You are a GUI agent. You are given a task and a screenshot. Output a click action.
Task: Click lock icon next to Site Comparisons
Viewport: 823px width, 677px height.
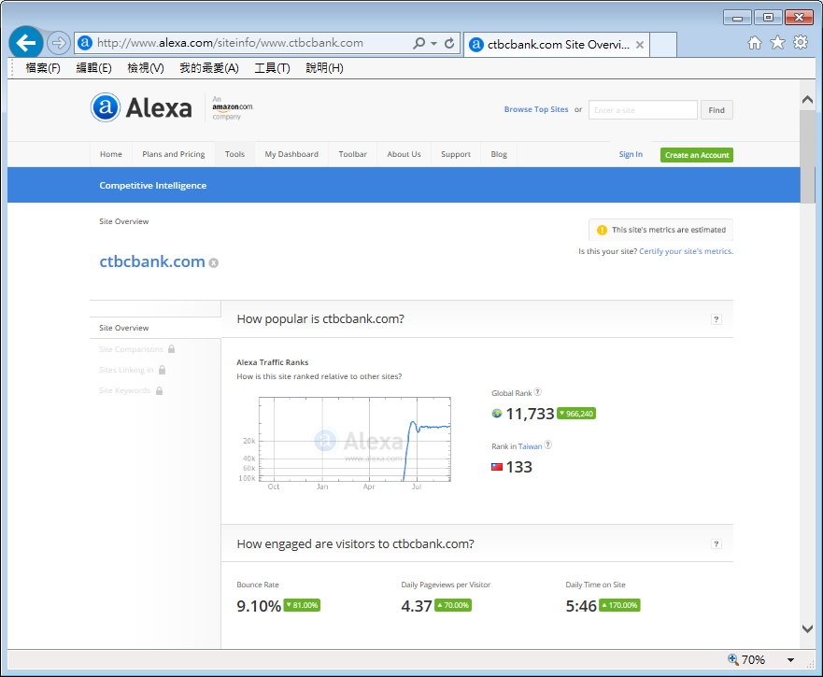tap(171, 348)
